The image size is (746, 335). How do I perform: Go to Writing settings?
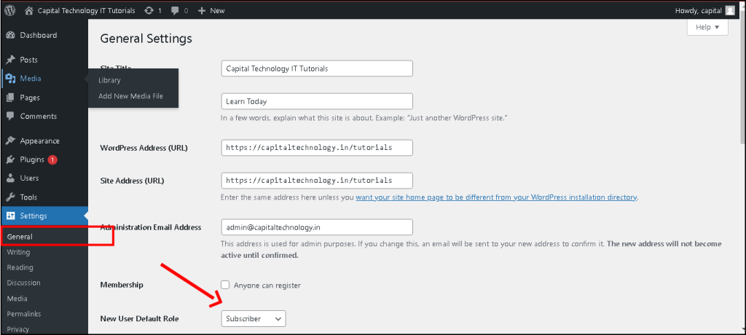click(x=18, y=252)
